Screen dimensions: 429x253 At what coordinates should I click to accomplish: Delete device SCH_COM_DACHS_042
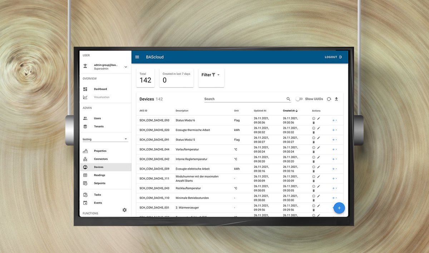click(x=314, y=161)
